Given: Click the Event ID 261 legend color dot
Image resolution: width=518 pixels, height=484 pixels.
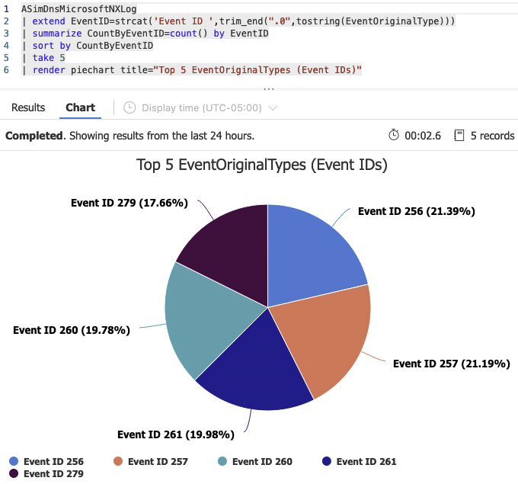Looking at the screenshot, I should [x=327, y=461].
